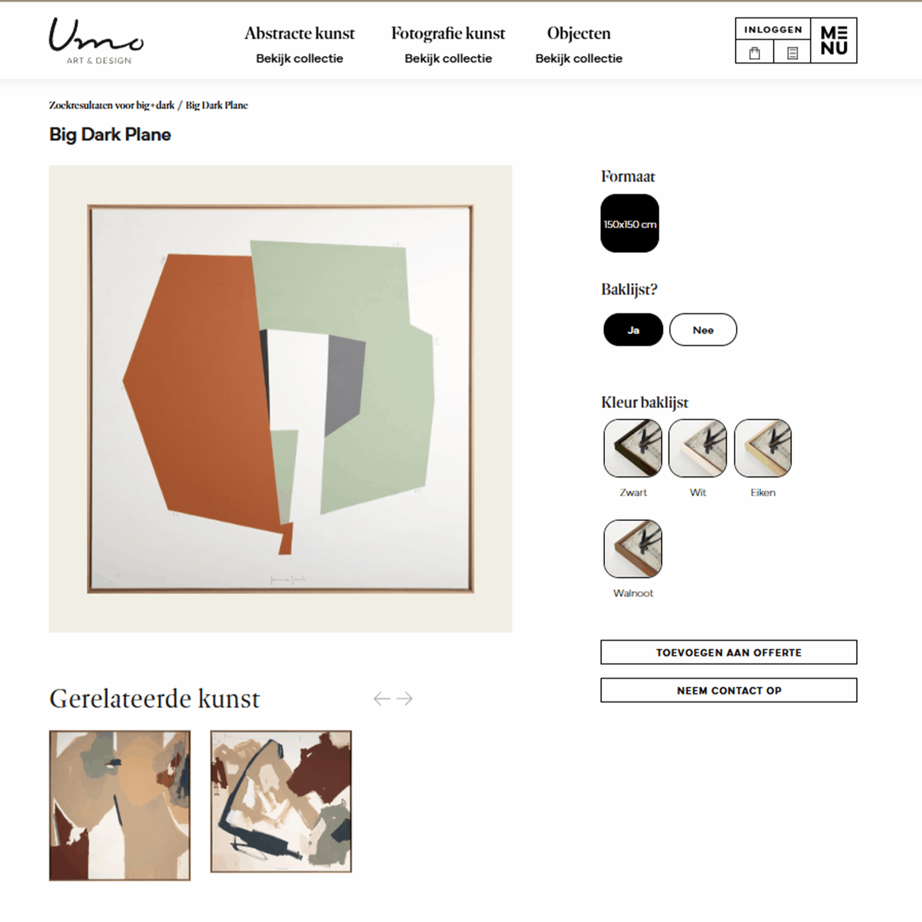Select the Wit frame swatch
This screenshot has width=922, height=922.
698,448
